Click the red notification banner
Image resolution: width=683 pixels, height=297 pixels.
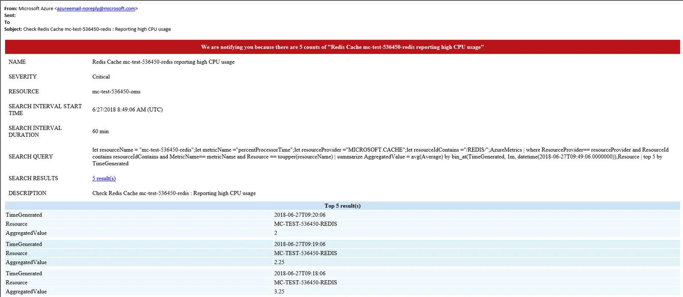click(342, 47)
